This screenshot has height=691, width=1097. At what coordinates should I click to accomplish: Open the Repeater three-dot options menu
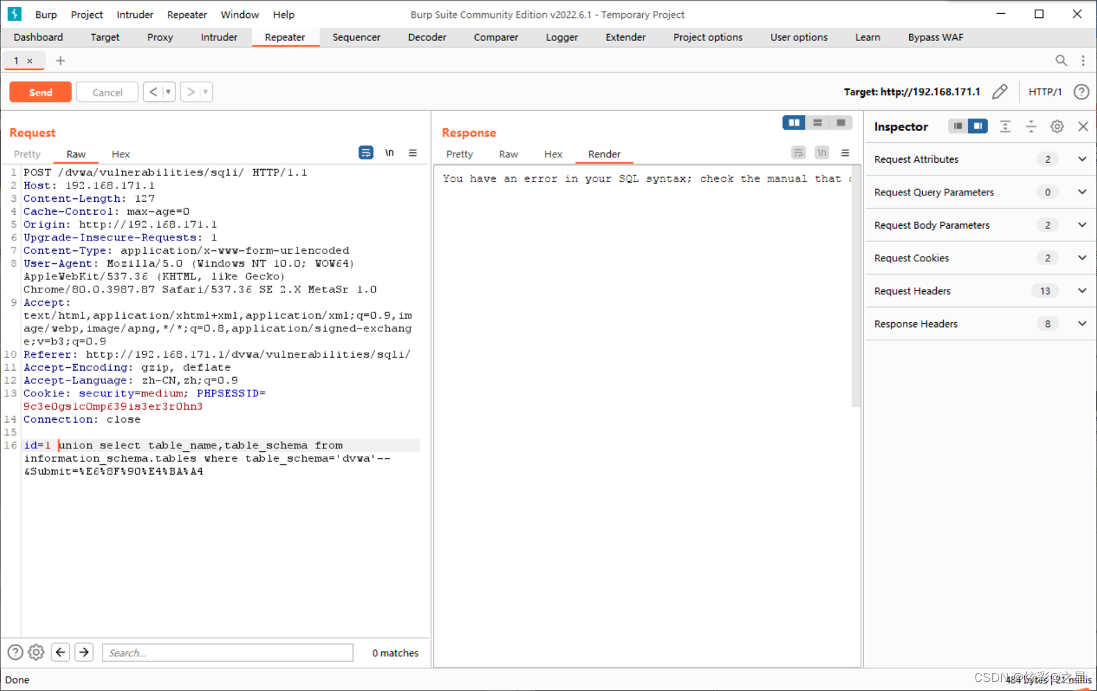[1083, 60]
